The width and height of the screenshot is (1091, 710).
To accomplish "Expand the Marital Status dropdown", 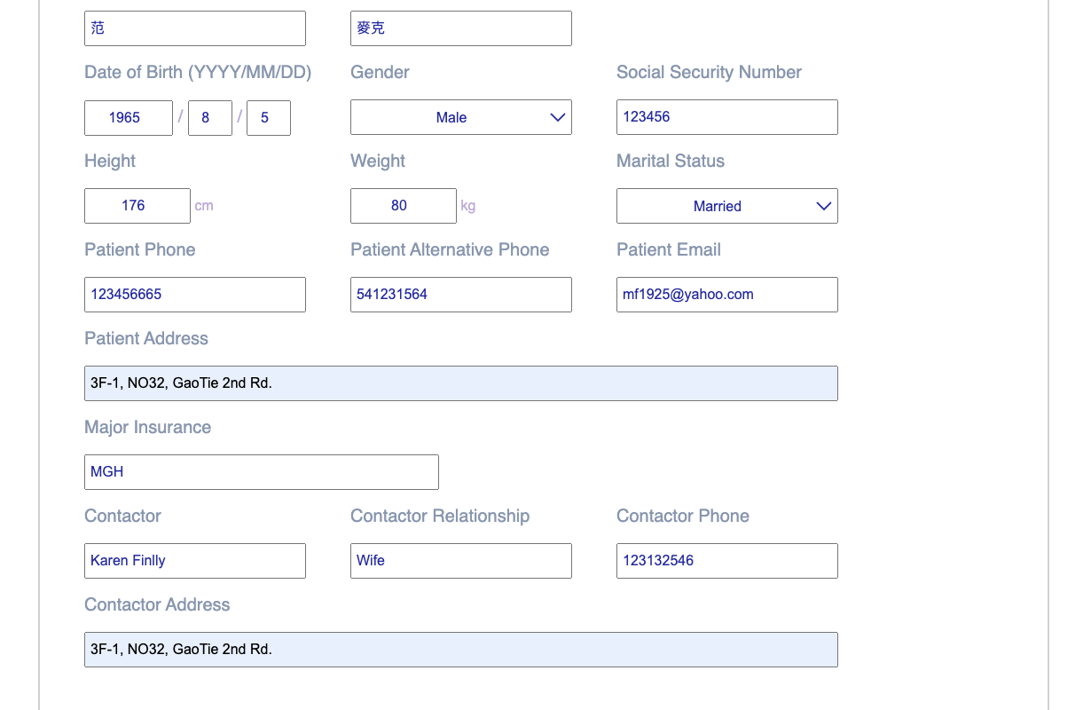I will click(x=727, y=206).
